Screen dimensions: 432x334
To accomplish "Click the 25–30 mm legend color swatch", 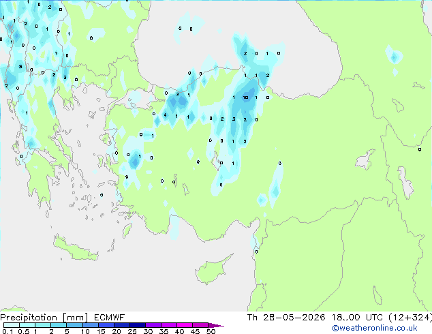I will (x=138, y=325).
